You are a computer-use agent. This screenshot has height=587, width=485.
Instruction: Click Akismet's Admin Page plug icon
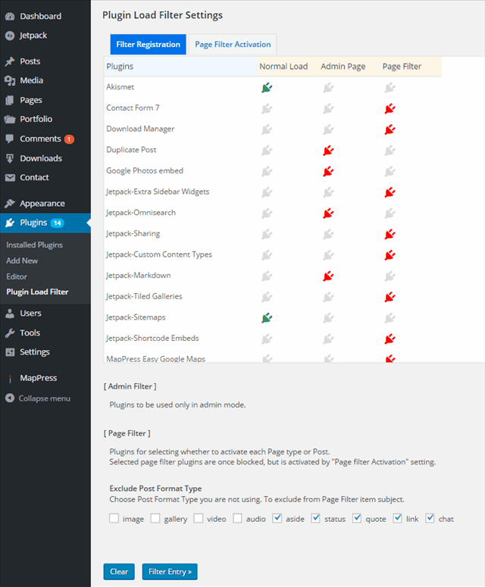click(x=328, y=88)
